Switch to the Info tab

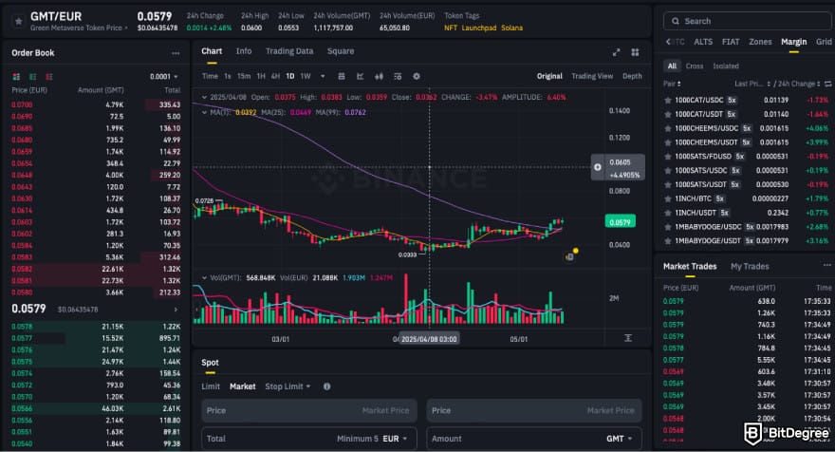244,51
